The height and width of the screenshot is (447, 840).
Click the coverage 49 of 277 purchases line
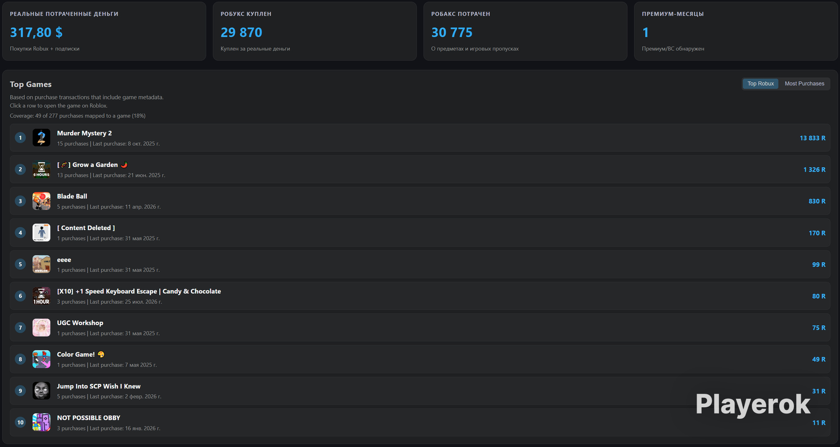pyautogui.click(x=78, y=116)
